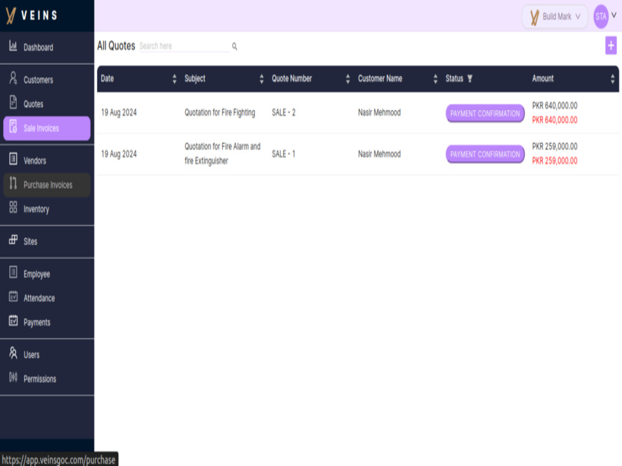The width and height of the screenshot is (622, 466).
Task: Click the Purchase Invoices icon
Action: coord(13,183)
